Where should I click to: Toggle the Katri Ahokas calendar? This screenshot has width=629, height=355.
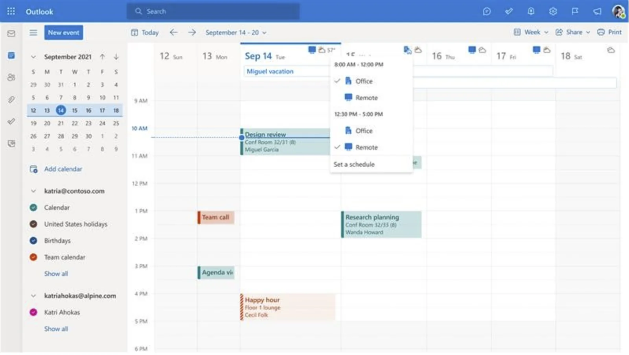click(x=33, y=312)
